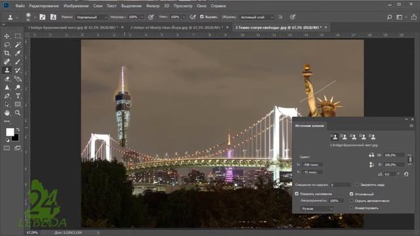The width and height of the screenshot is (420, 236).
Task: Enable Инвертировать option
Action: coord(352,208)
